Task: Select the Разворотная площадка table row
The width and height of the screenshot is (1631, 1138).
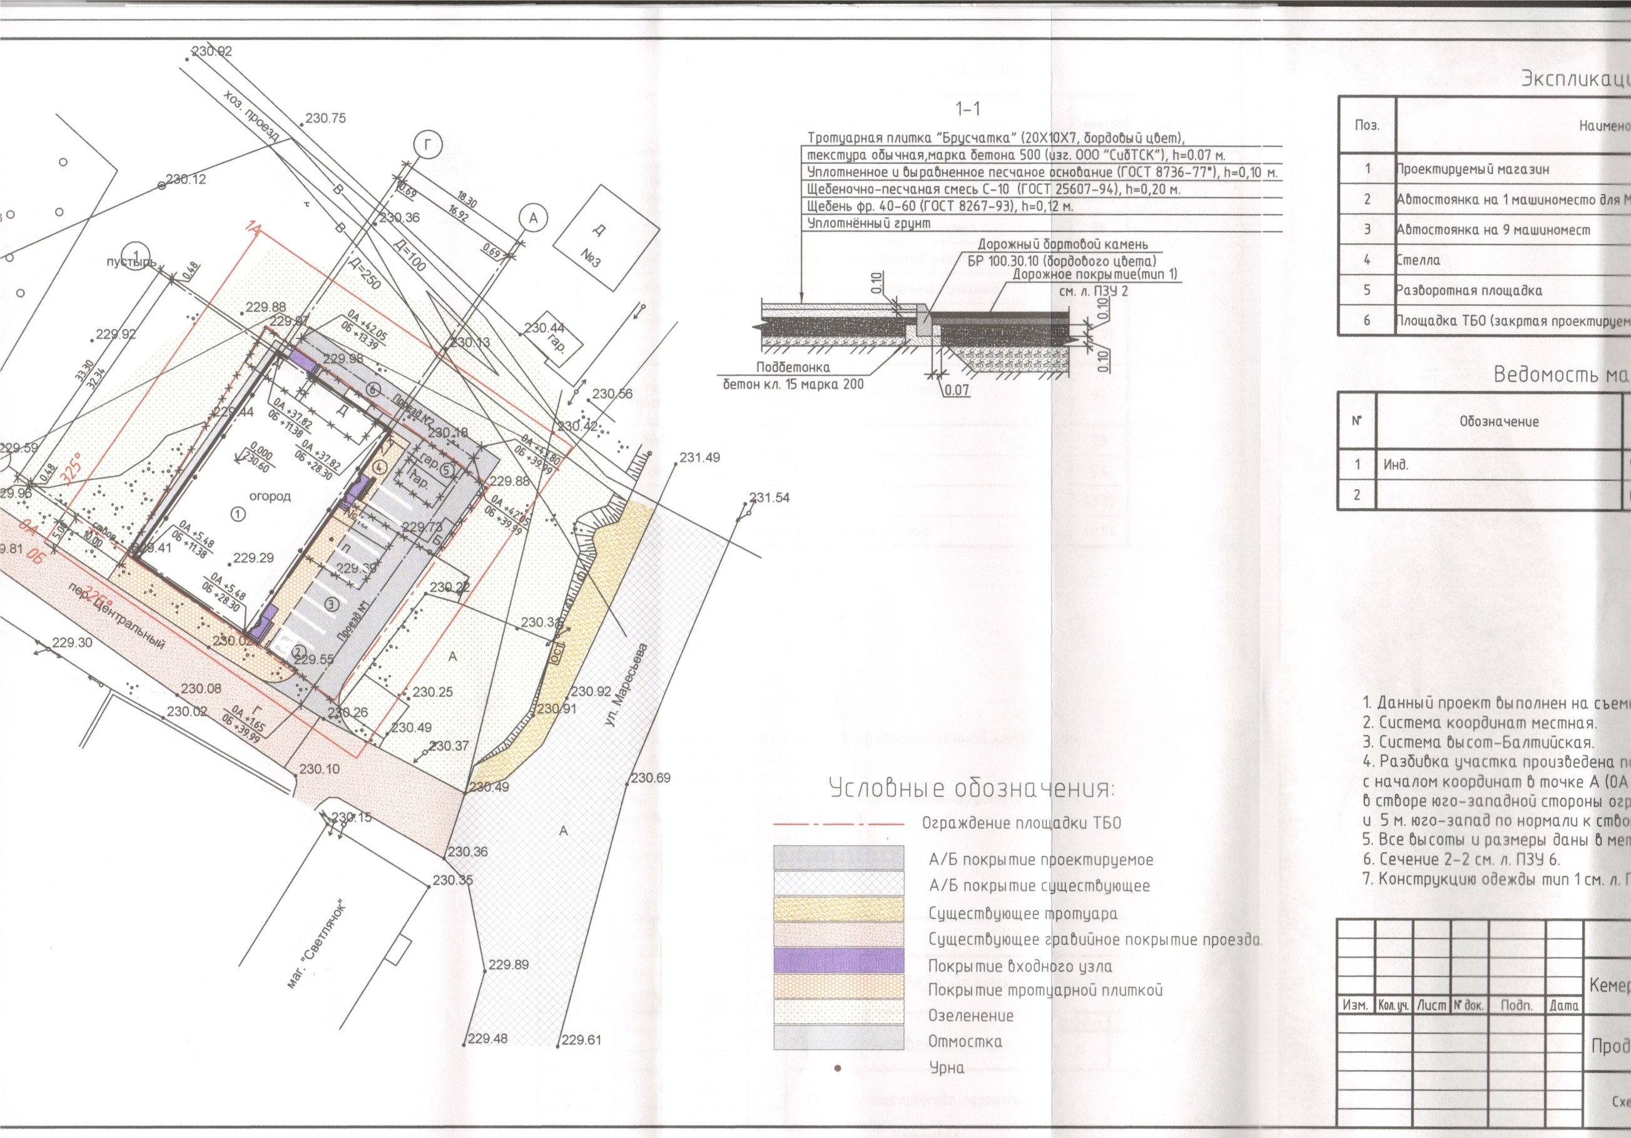Action: [1468, 290]
